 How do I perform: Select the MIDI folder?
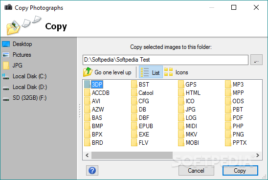[188, 126]
